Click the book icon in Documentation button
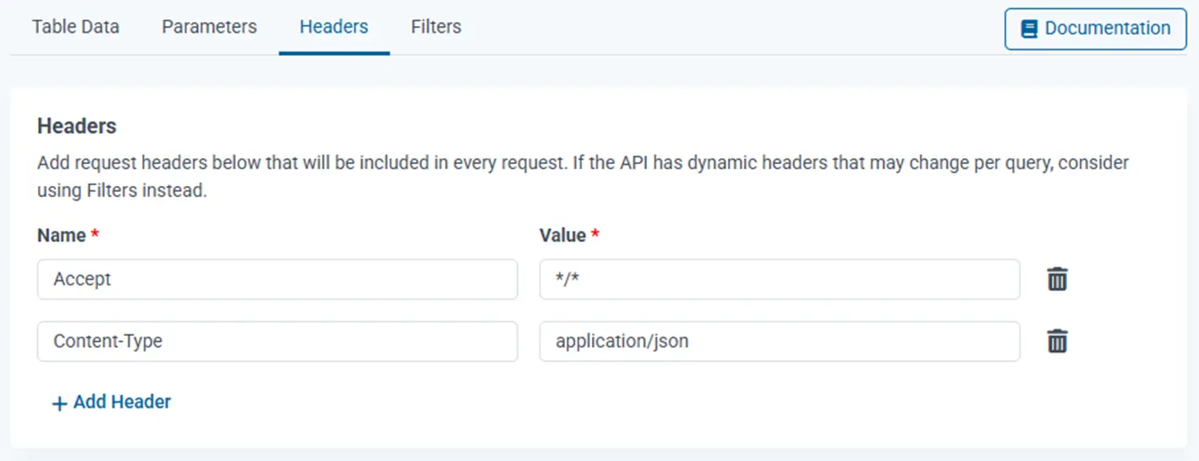Image resolution: width=1199 pixels, height=461 pixels. tap(1029, 29)
